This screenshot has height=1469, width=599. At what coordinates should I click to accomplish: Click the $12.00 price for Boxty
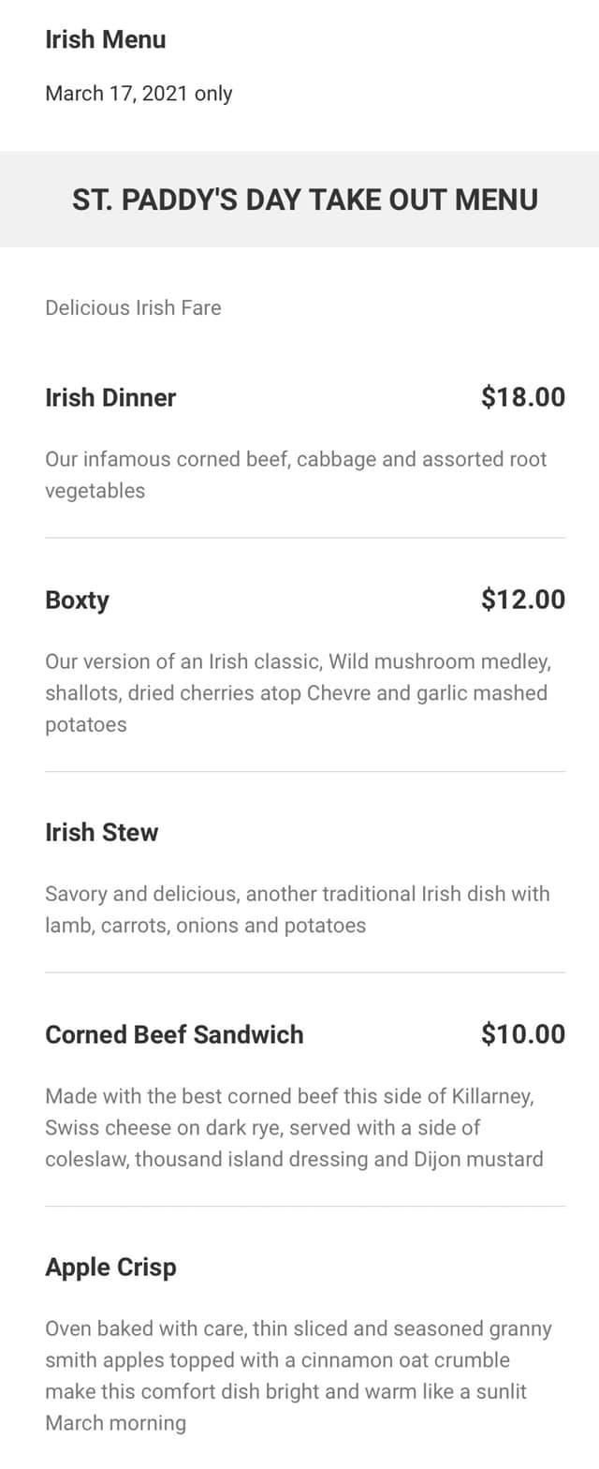pyautogui.click(x=523, y=599)
